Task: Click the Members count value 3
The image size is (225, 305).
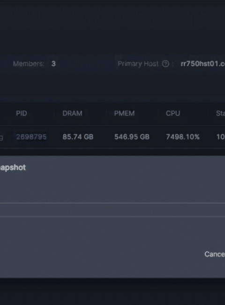Action: point(53,64)
